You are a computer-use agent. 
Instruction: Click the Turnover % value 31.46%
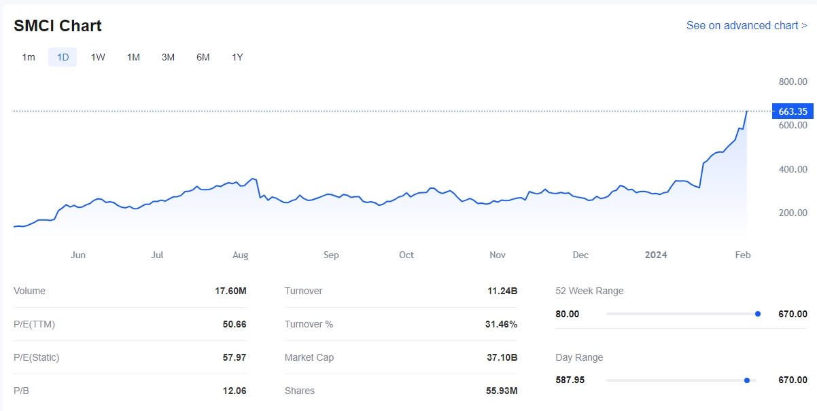click(501, 324)
